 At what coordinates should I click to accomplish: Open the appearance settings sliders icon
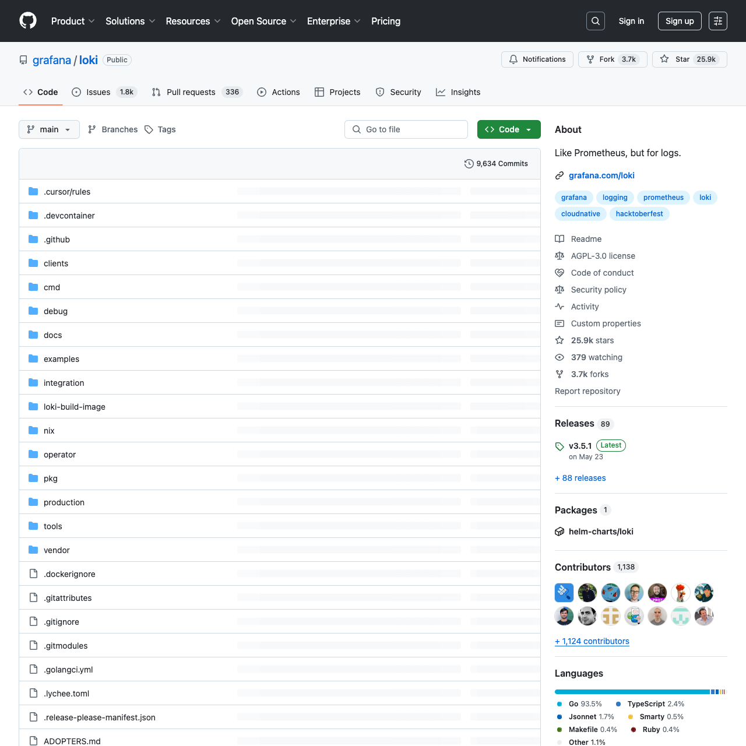718,21
